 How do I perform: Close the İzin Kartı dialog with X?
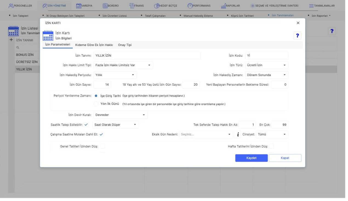(x=298, y=23)
